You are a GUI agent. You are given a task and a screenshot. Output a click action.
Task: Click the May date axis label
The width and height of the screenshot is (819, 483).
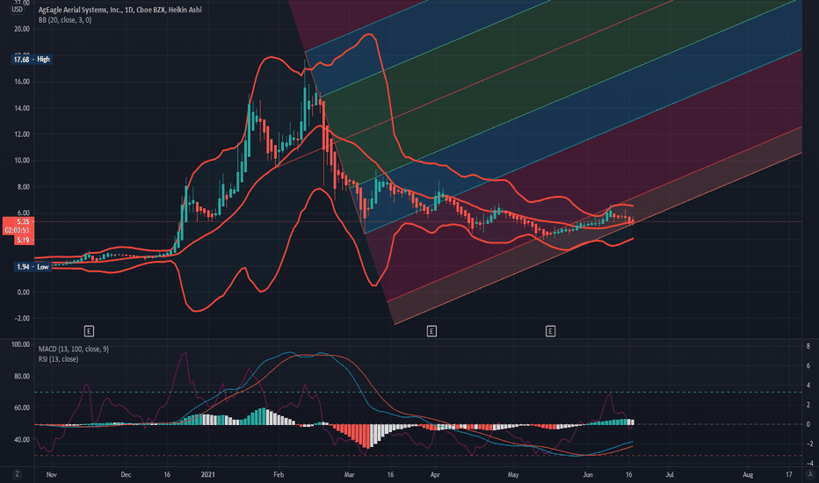pos(513,474)
